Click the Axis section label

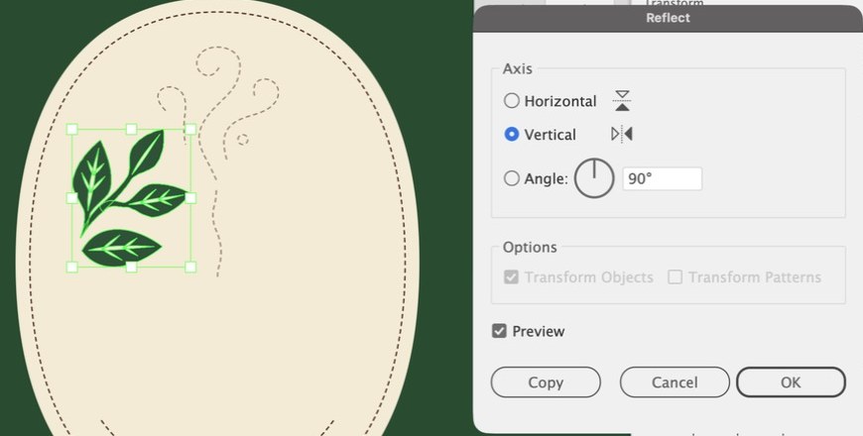pyautogui.click(x=518, y=68)
